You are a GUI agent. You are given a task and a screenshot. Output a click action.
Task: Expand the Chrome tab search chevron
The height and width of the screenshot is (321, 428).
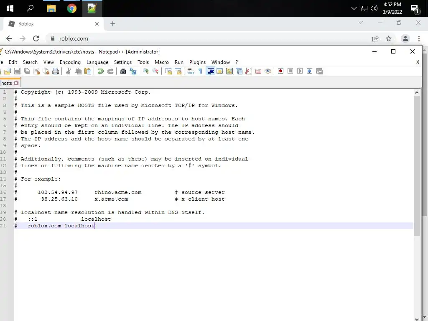pyautogui.click(x=361, y=23)
